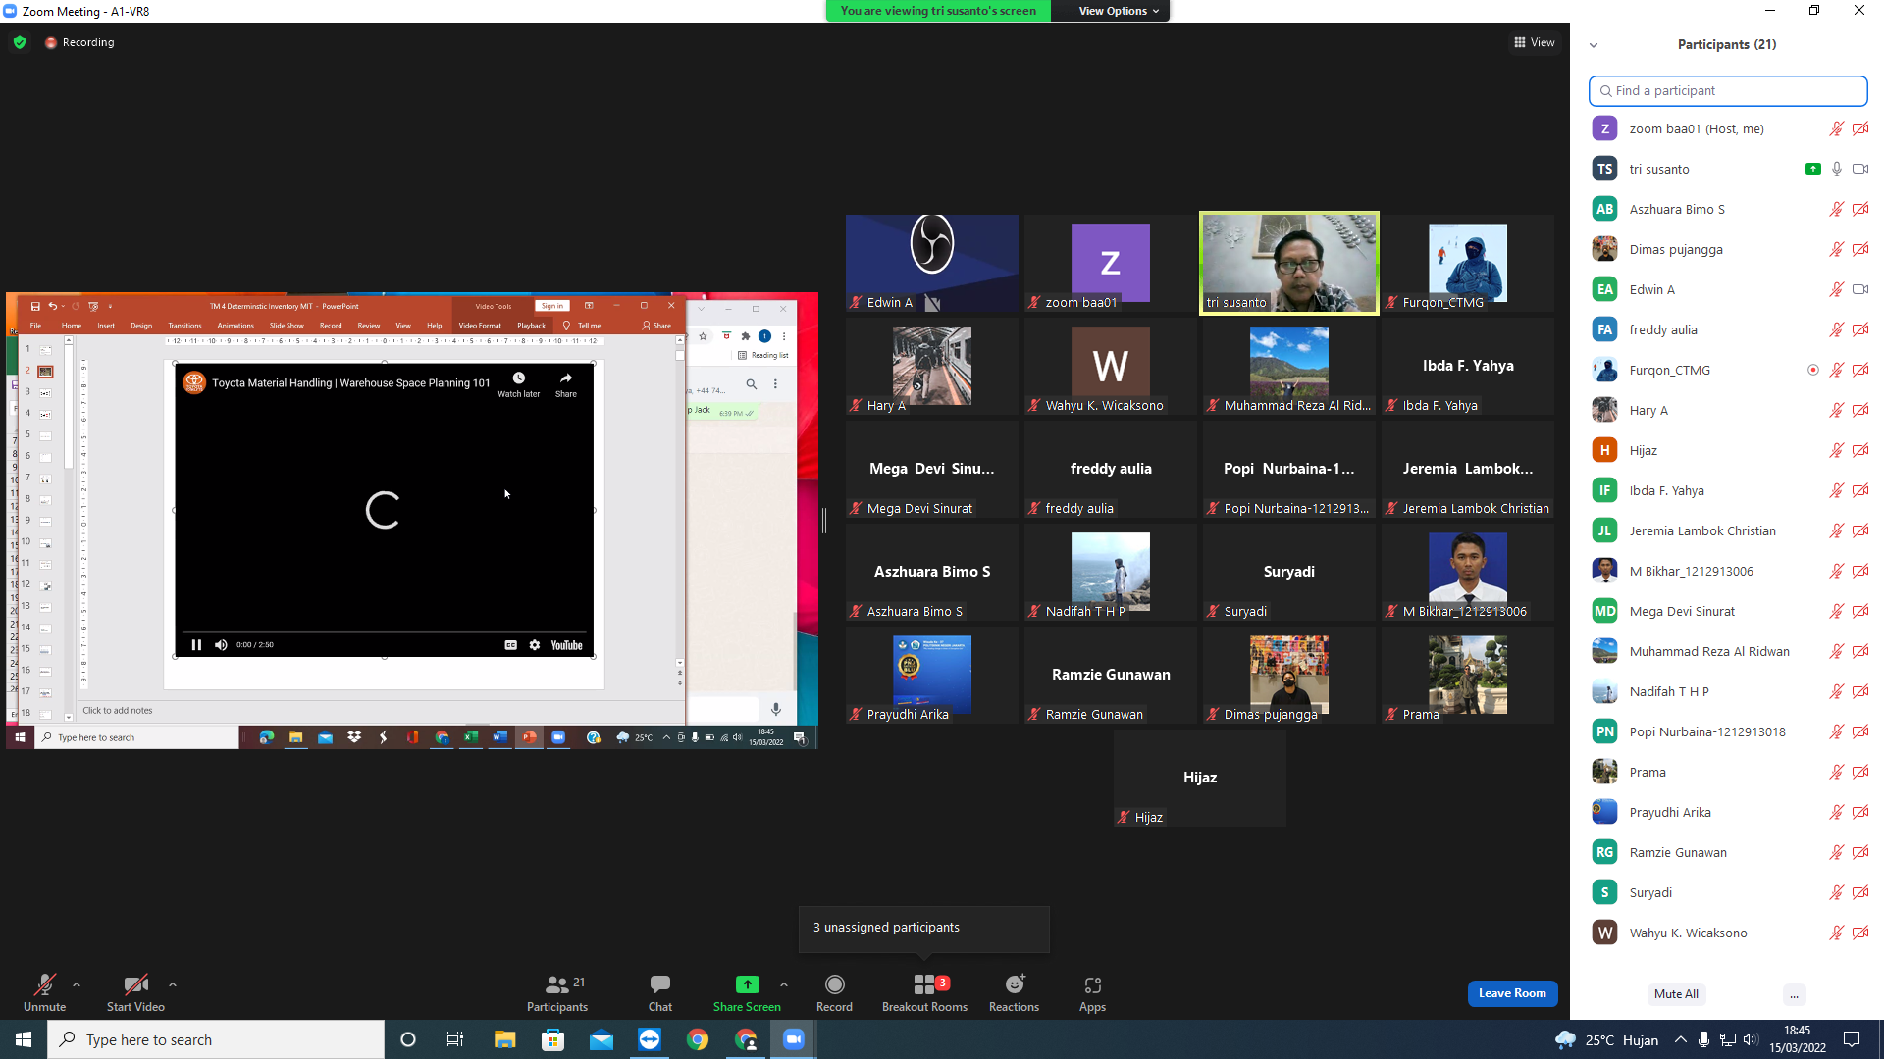
Task: Start your video
Action: tap(135, 992)
